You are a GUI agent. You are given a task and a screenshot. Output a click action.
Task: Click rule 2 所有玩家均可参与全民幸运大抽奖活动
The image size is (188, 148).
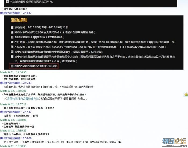tap(53, 32)
